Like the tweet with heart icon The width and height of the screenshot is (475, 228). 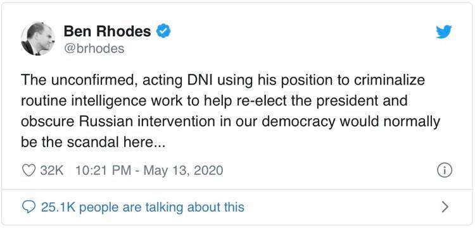29,171
